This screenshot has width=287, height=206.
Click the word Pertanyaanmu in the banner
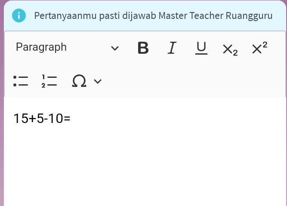coord(65,16)
